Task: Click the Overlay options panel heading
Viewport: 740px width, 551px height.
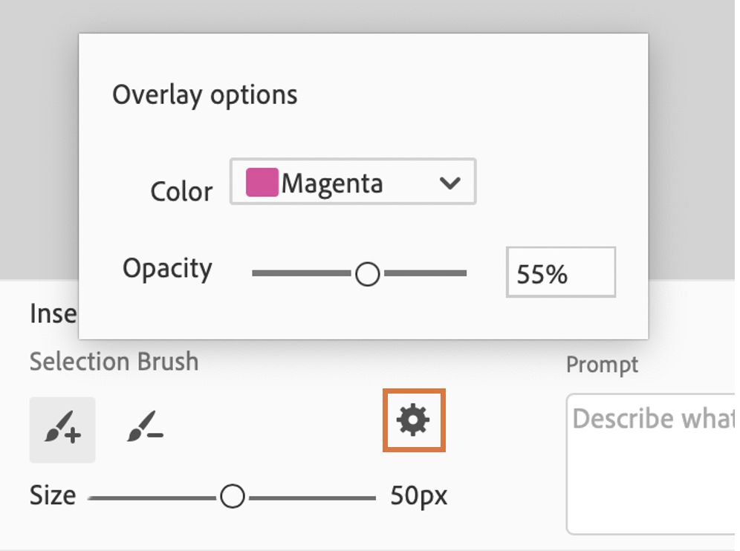Action: click(x=205, y=94)
